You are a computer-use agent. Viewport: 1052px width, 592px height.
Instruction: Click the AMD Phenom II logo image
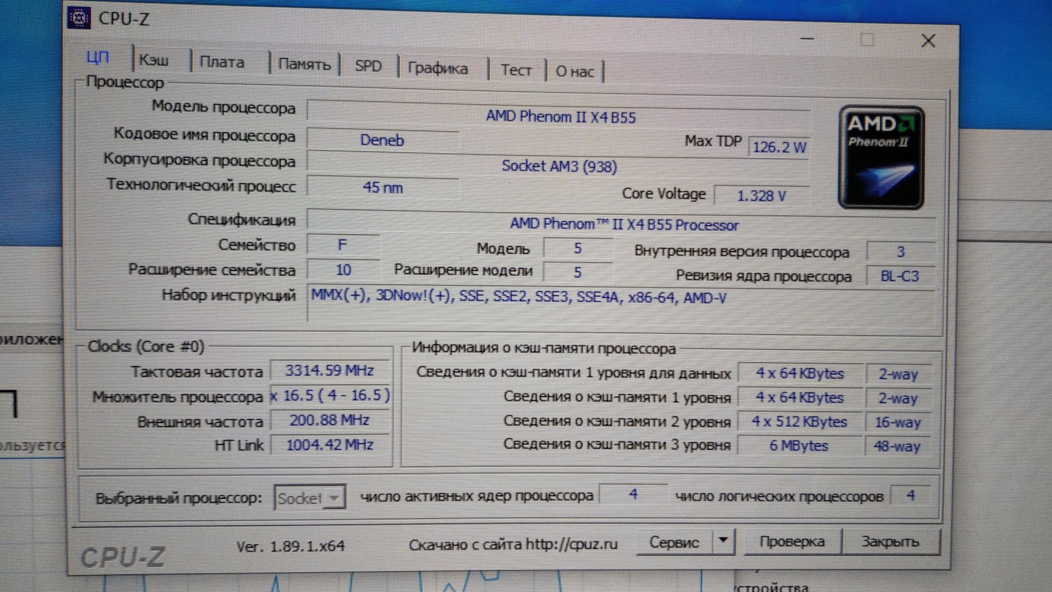(881, 157)
